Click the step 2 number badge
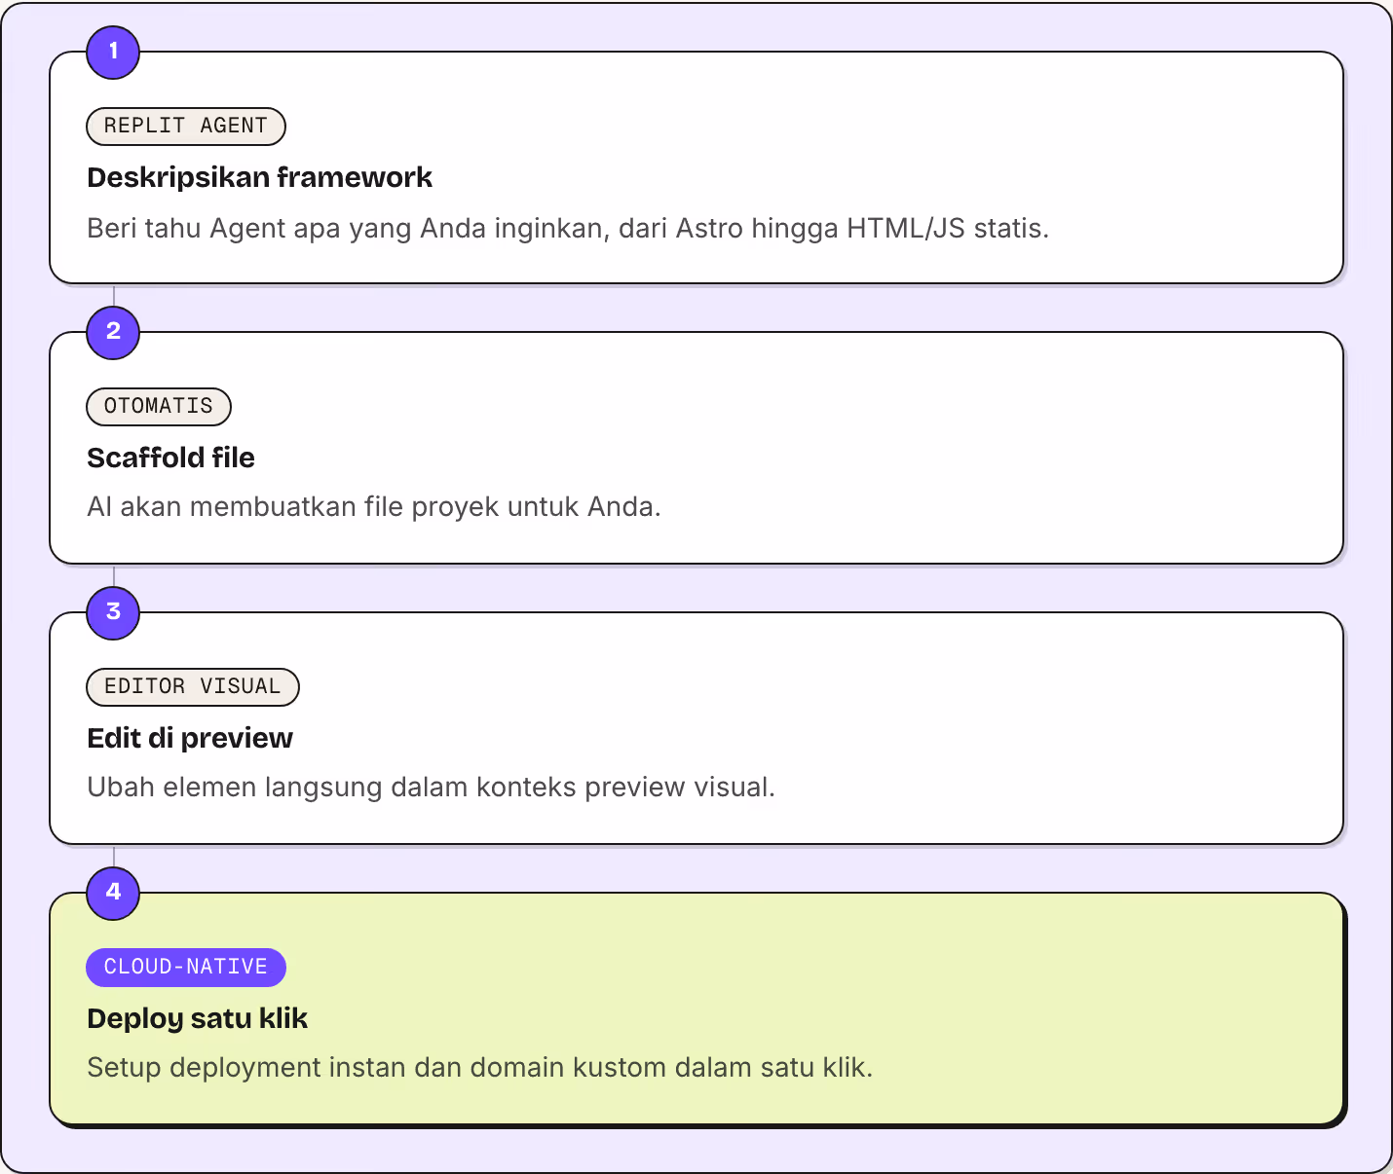The width and height of the screenshot is (1393, 1174). coord(113,332)
